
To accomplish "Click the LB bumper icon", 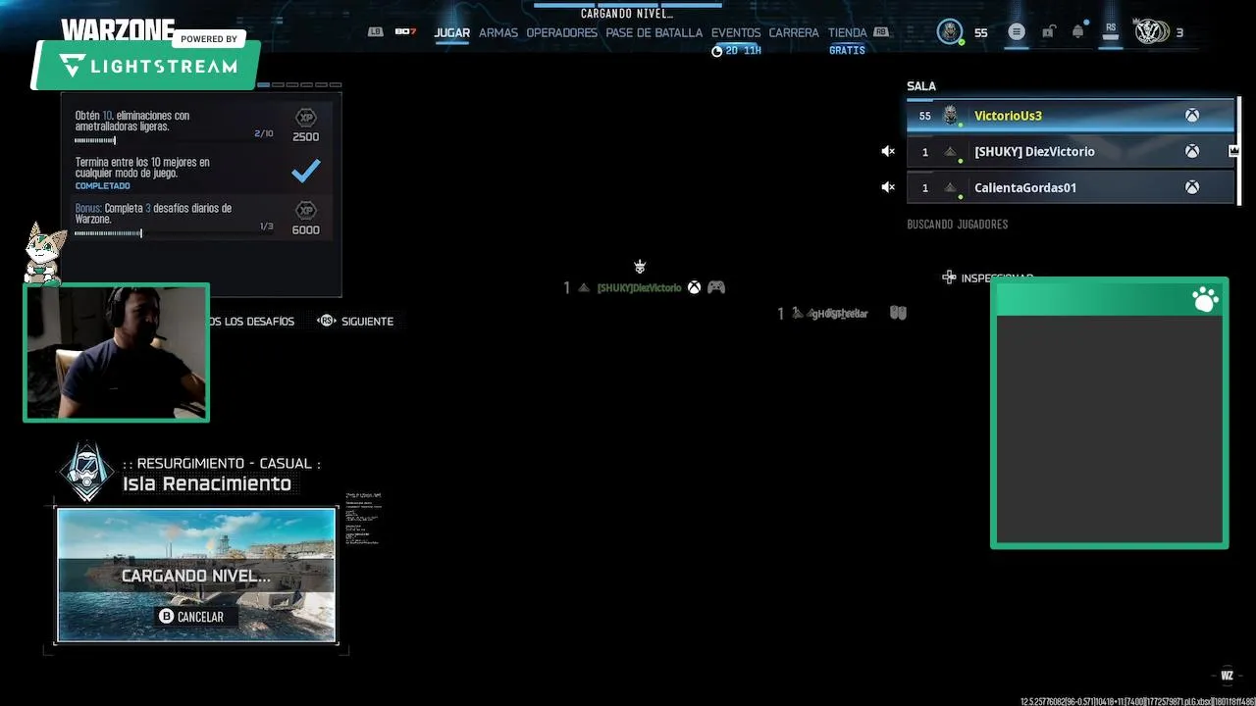I will (x=375, y=32).
